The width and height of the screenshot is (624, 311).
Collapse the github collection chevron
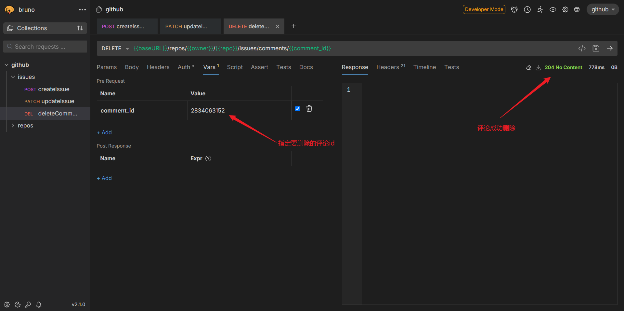[6, 65]
